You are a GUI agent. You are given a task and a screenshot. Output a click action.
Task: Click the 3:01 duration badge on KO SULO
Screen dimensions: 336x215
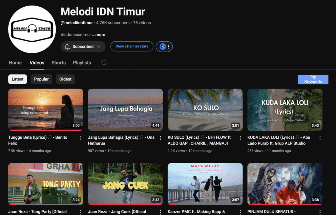click(x=236, y=126)
